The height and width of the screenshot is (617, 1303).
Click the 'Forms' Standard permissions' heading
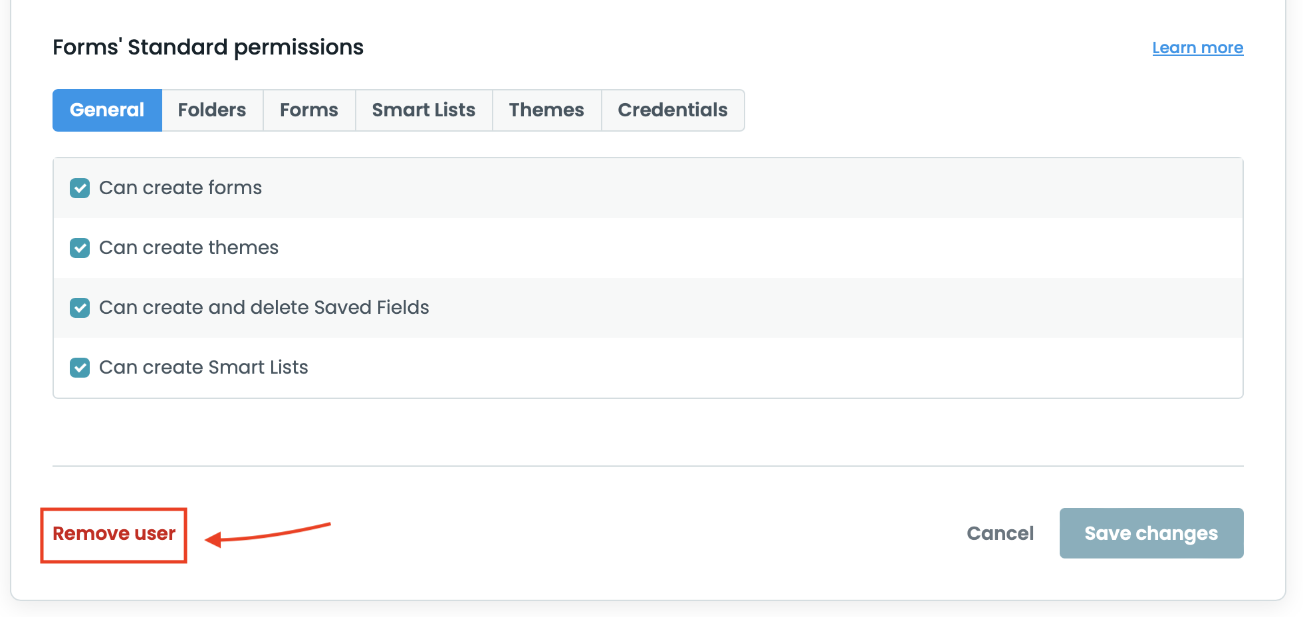point(208,48)
